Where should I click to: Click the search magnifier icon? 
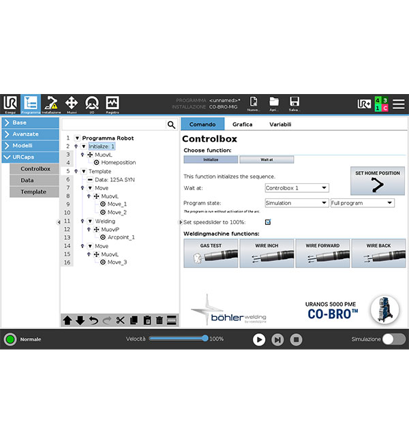click(x=171, y=125)
